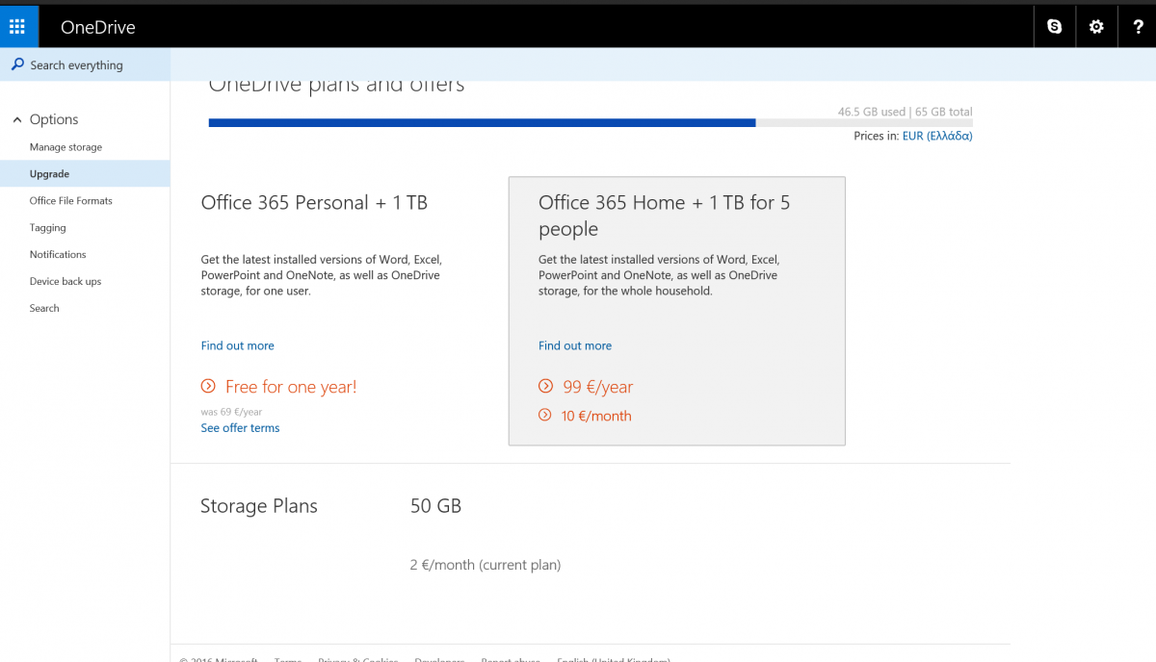Click the Office 365 Personal + 1 TB heading
This screenshot has height=662, width=1156.
pyautogui.click(x=314, y=203)
